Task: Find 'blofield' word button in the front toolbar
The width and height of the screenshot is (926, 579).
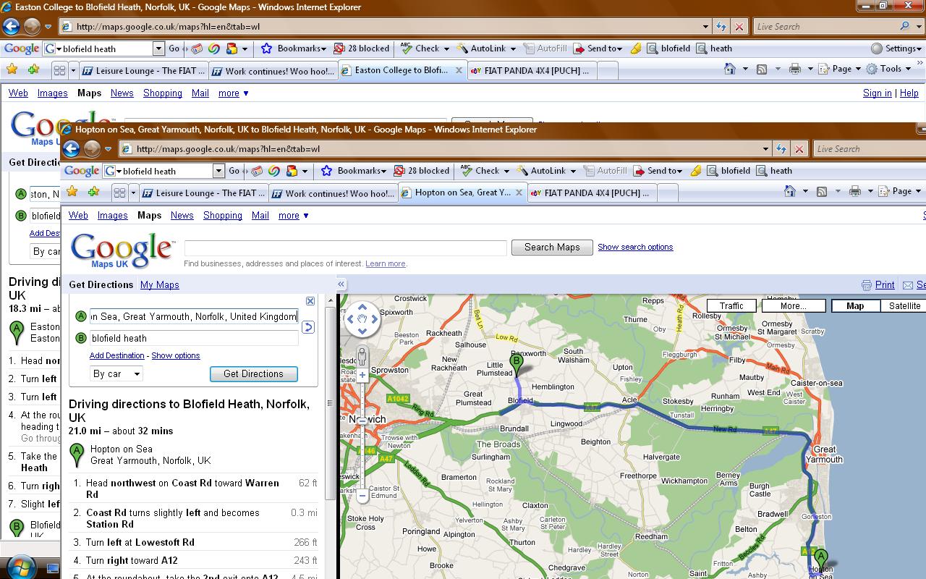Action: (729, 171)
